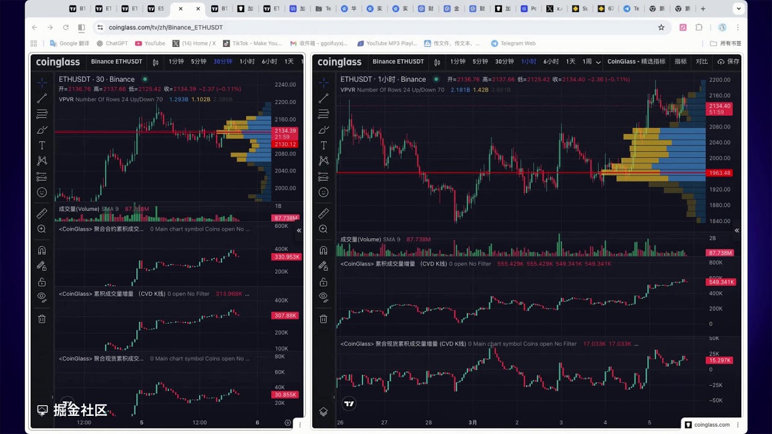The height and width of the screenshot is (434, 772).
Task: Open the Telegram Web bookmark
Action: [513, 43]
